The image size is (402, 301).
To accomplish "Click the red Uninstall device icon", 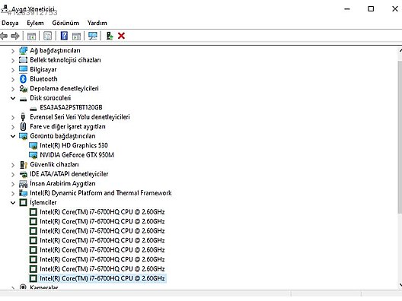I will click(121, 36).
